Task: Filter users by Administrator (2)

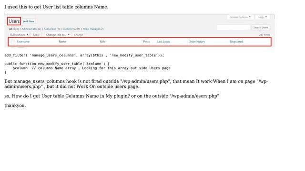Action: point(31,29)
